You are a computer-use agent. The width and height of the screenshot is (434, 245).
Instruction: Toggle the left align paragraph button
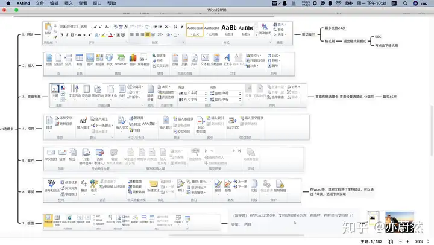(x=132, y=34)
